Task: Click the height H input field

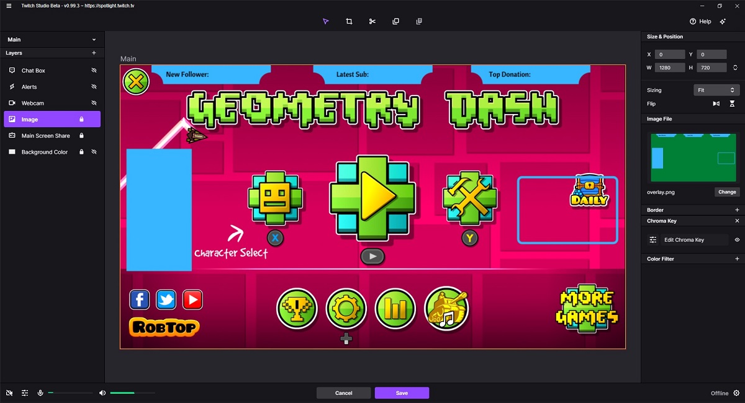Action: (x=711, y=68)
